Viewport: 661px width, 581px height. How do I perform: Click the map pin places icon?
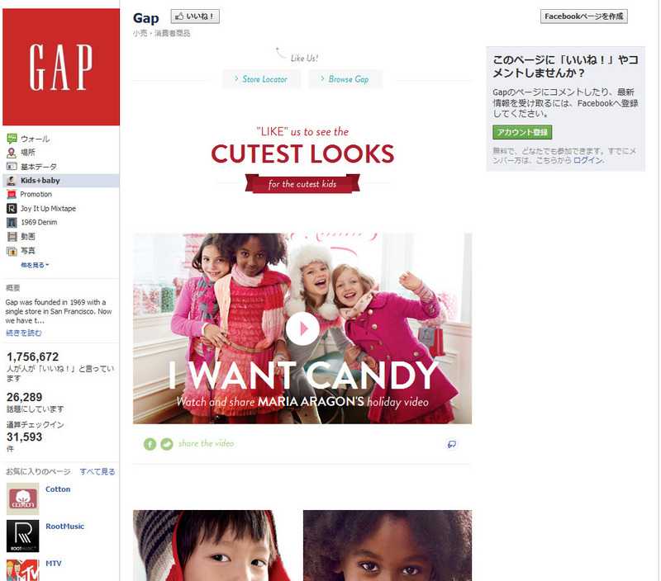[12, 153]
